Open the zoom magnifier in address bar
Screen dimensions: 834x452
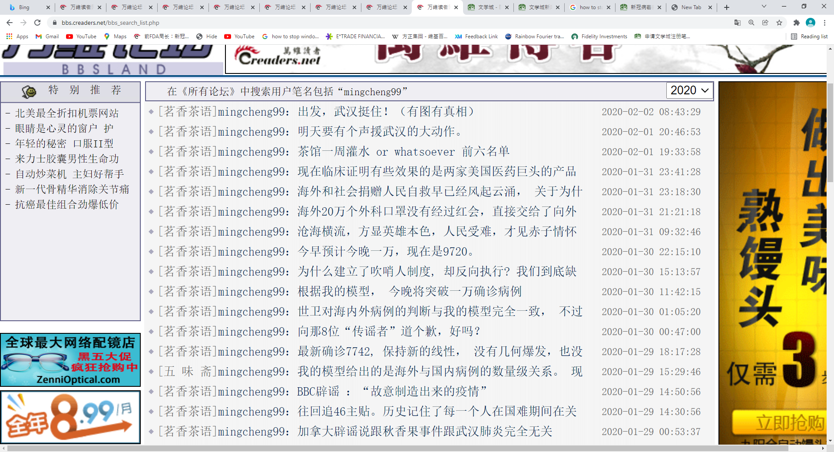751,23
